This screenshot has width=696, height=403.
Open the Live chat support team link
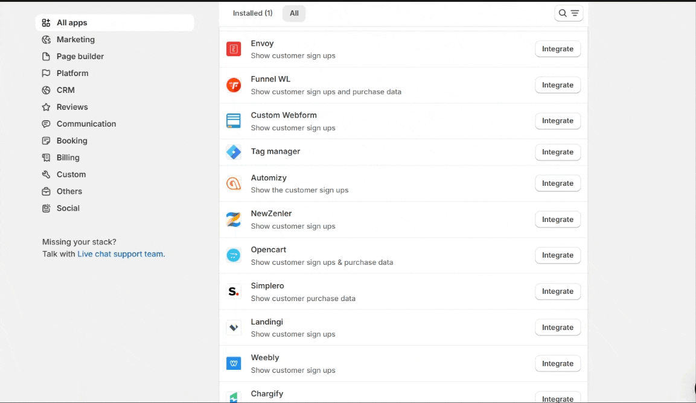(120, 254)
